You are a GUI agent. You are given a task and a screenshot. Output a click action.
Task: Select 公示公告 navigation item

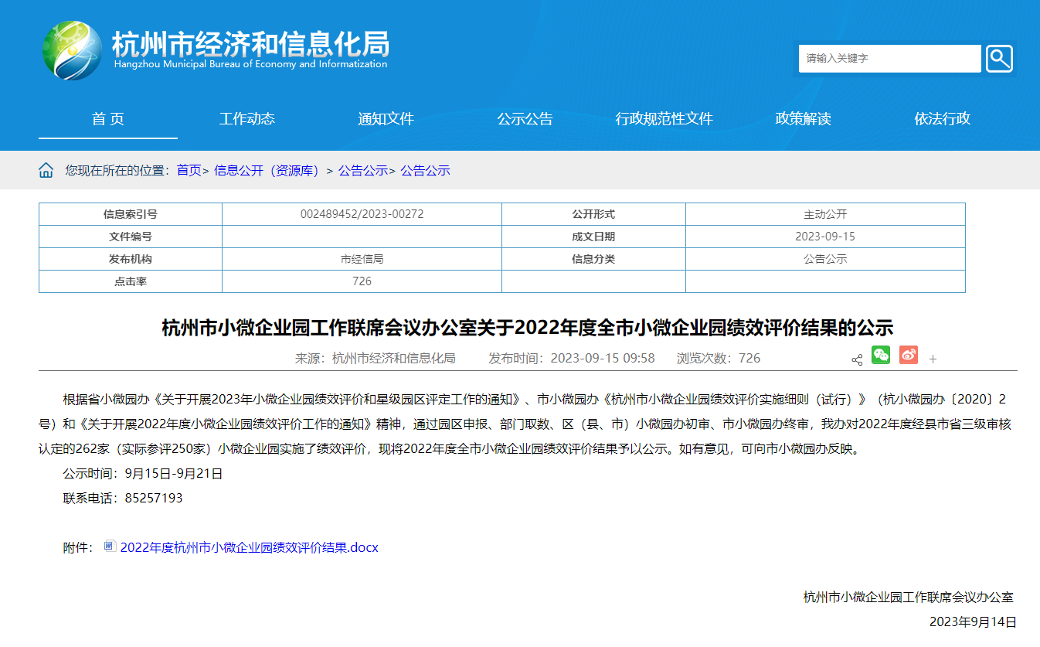pyautogui.click(x=525, y=119)
